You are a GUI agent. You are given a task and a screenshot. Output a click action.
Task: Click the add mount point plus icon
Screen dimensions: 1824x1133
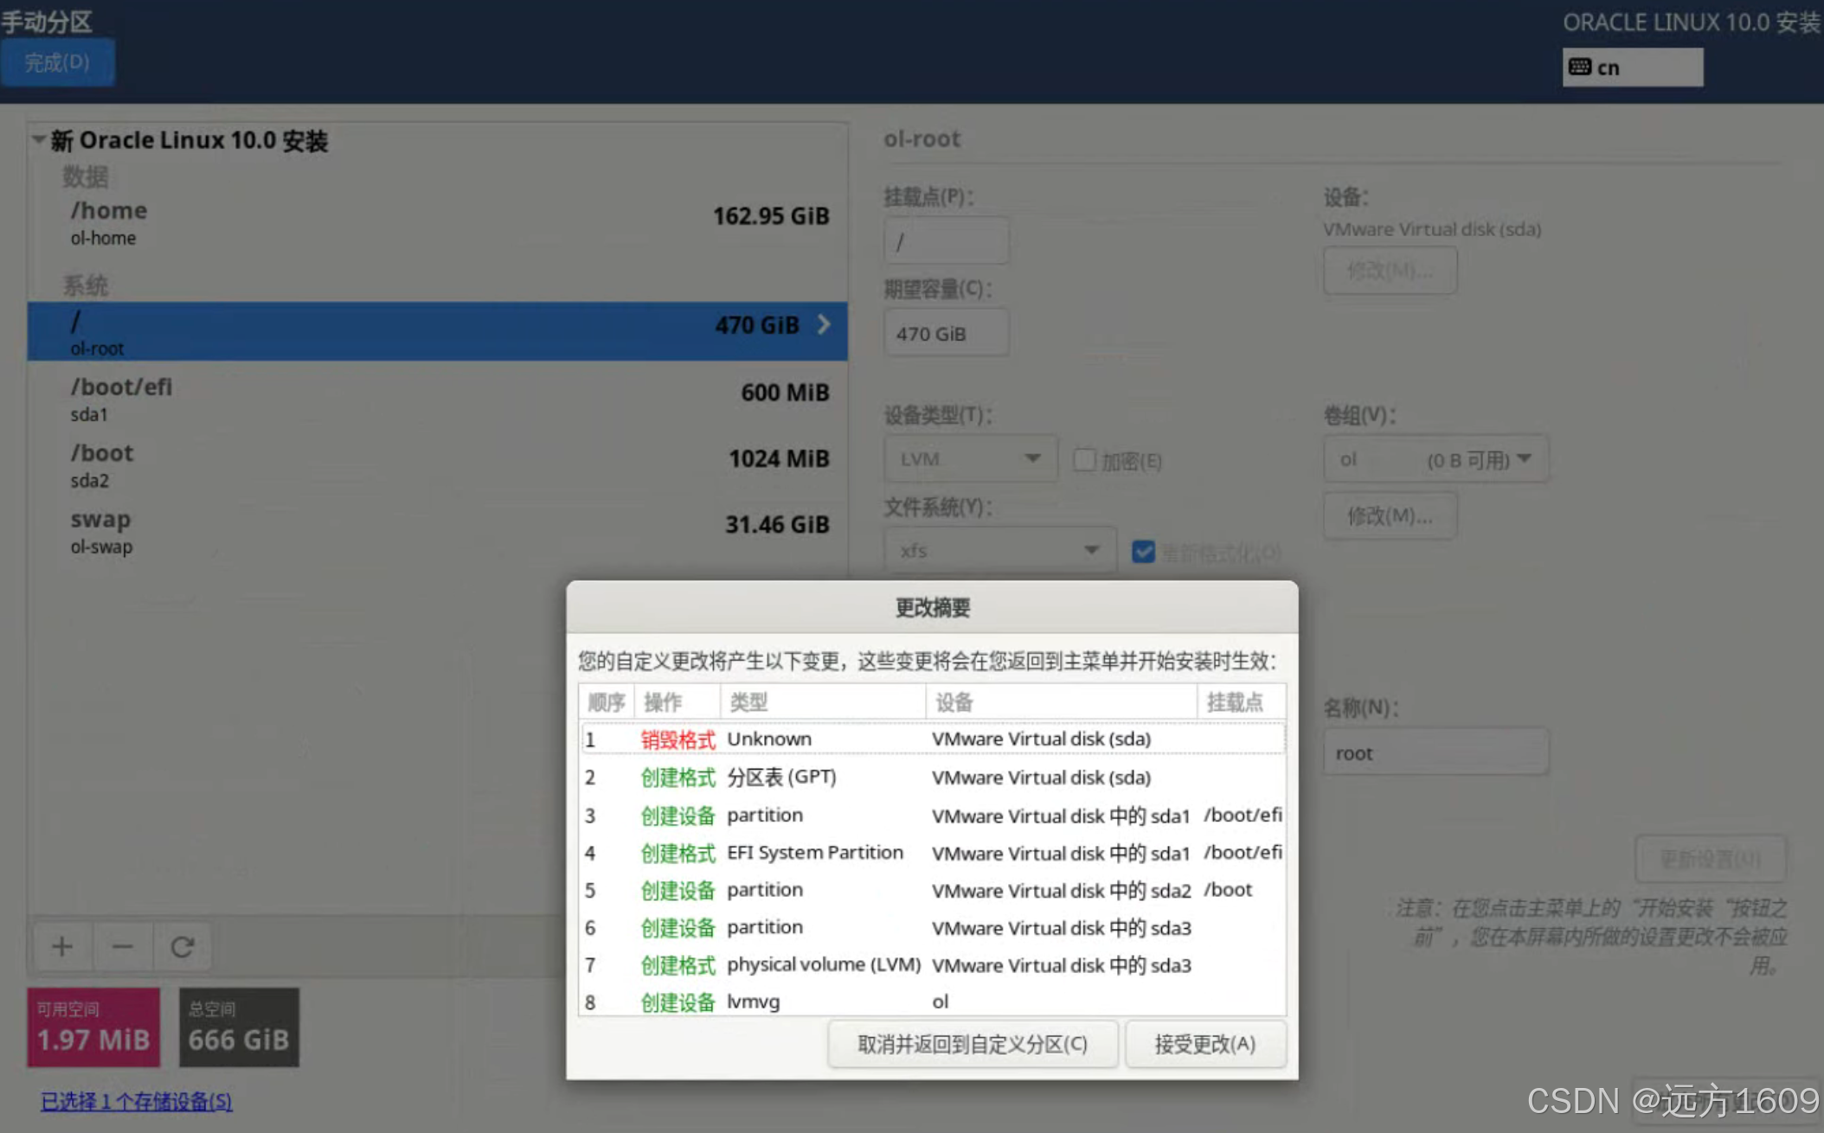coord(62,946)
